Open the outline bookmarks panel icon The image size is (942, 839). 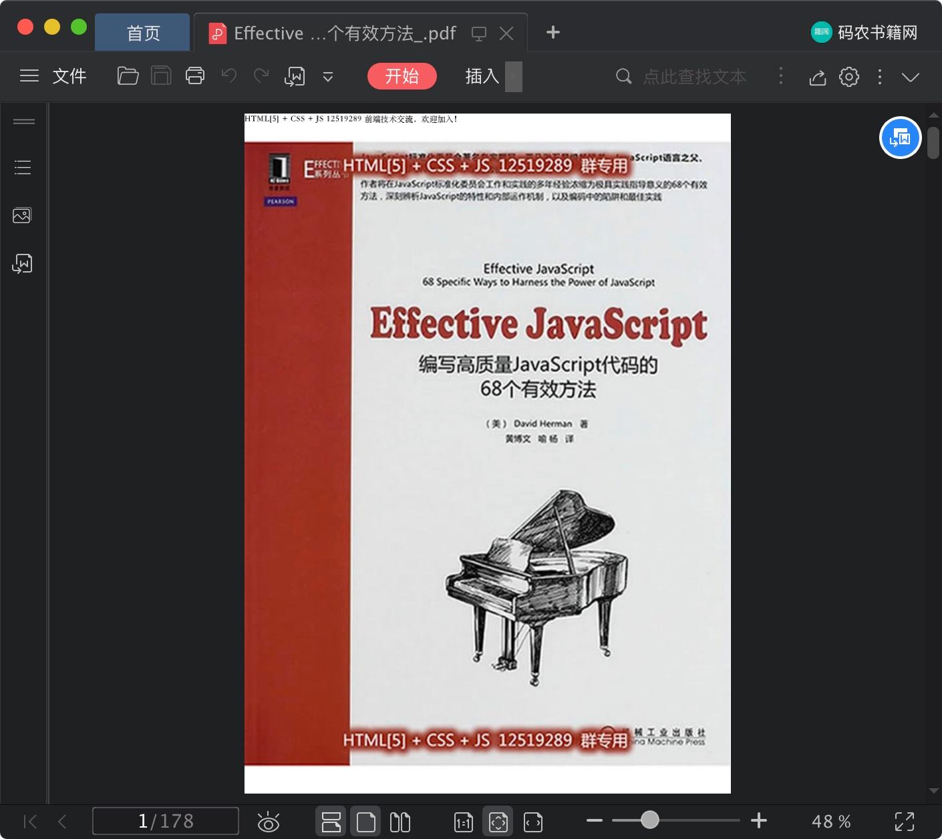(x=23, y=167)
